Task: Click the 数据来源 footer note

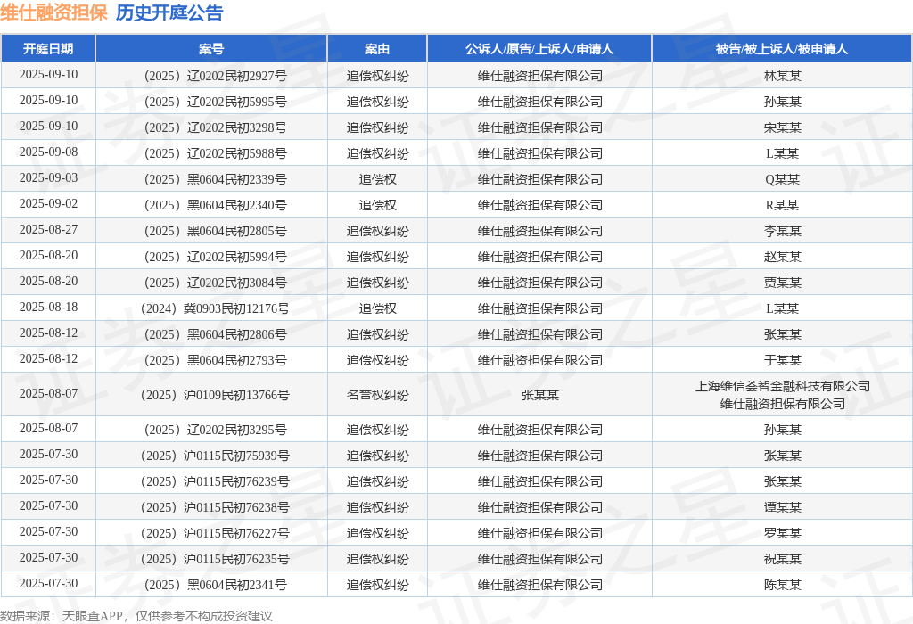Action: 136,616
